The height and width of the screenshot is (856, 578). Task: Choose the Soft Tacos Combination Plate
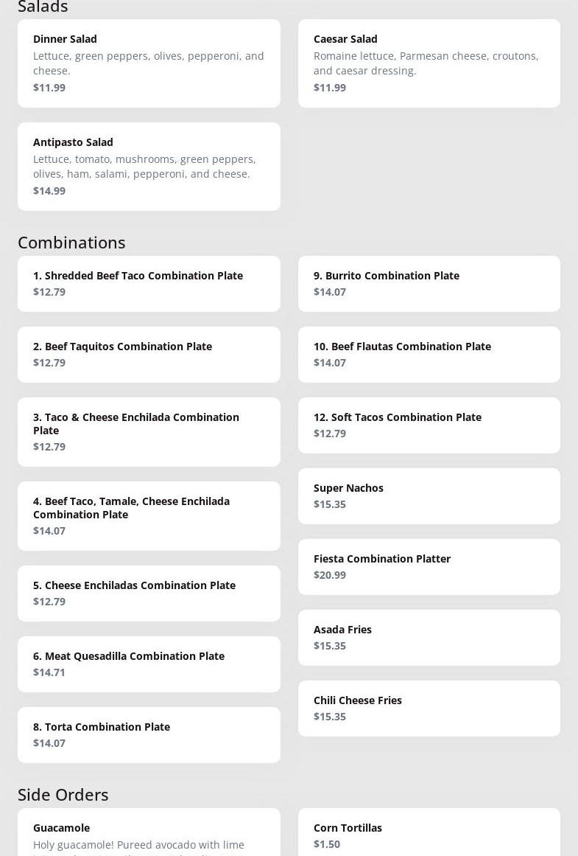click(429, 425)
